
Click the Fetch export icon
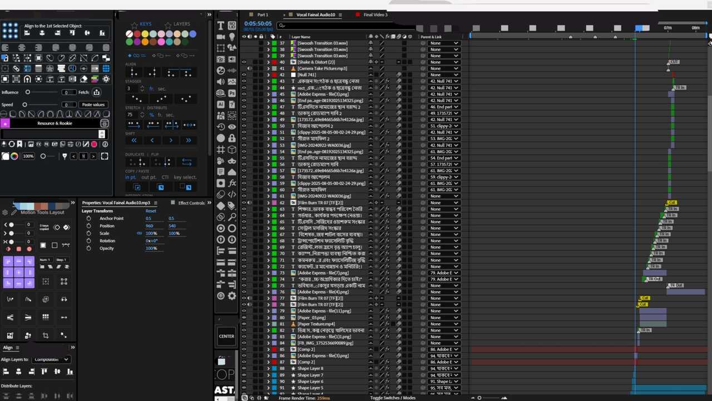pos(96,92)
